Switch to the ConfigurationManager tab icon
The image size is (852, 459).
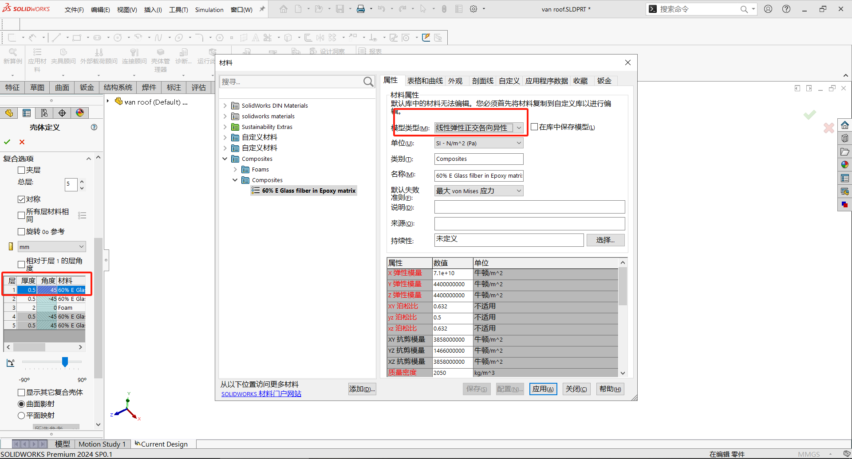click(44, 113)
